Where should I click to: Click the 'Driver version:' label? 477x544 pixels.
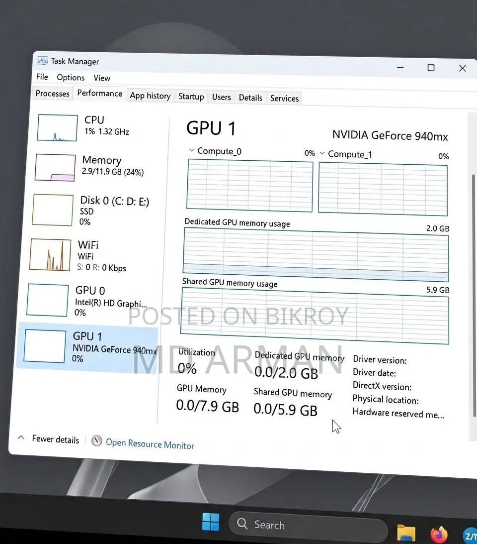(x=380, y=360)
